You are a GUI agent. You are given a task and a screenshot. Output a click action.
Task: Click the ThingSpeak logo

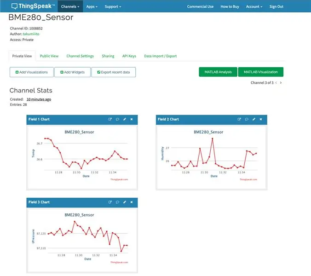click(x=33, y=6)
